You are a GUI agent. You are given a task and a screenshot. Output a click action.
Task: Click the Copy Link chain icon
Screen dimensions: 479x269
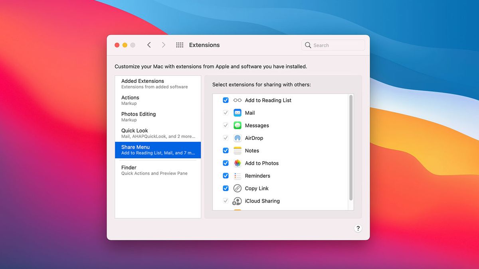[237, 188]
